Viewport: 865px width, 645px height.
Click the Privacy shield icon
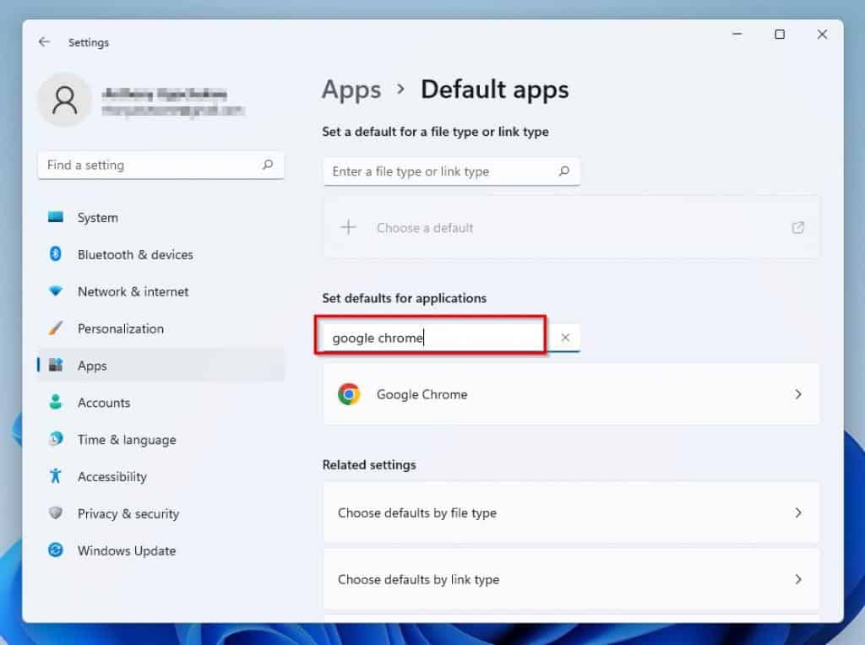coord(56,512)
